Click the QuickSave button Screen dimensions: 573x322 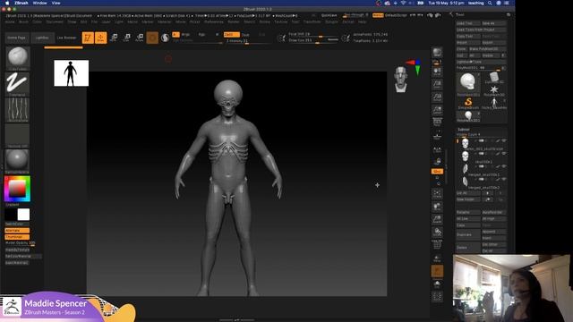[329, 15]
